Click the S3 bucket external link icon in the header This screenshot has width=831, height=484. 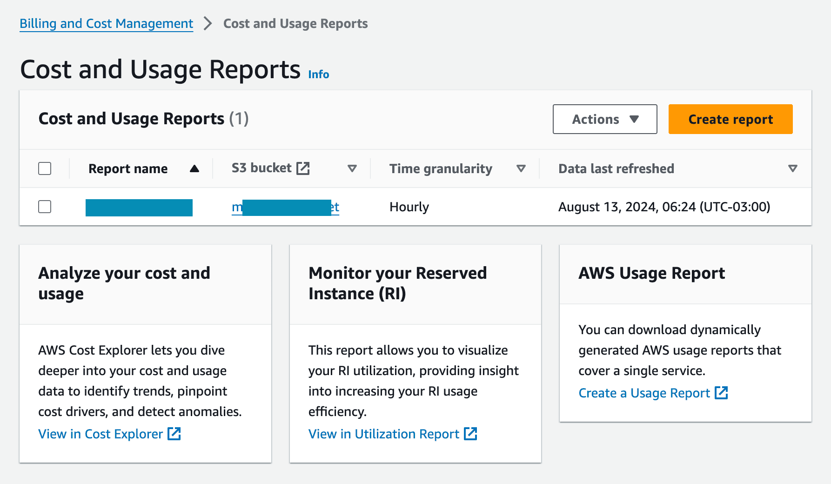point(303,168)
